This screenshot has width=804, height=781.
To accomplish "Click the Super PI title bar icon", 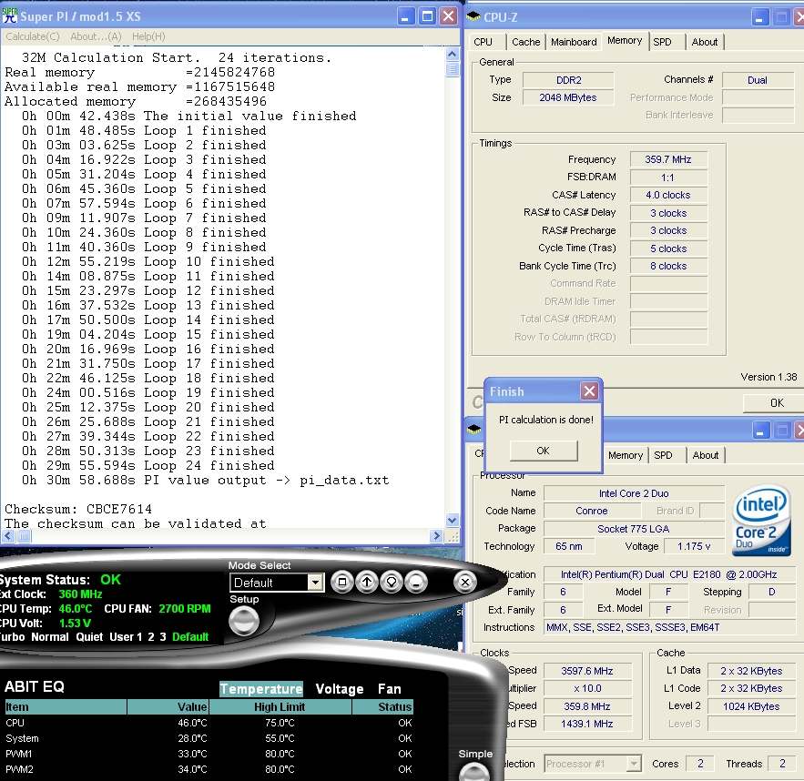I will pos(10,15).
